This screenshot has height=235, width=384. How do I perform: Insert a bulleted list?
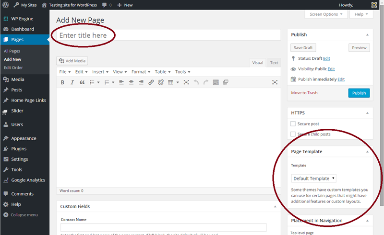pos(92,82)
